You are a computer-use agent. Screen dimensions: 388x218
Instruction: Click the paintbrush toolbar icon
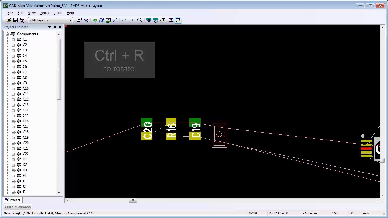162,20
